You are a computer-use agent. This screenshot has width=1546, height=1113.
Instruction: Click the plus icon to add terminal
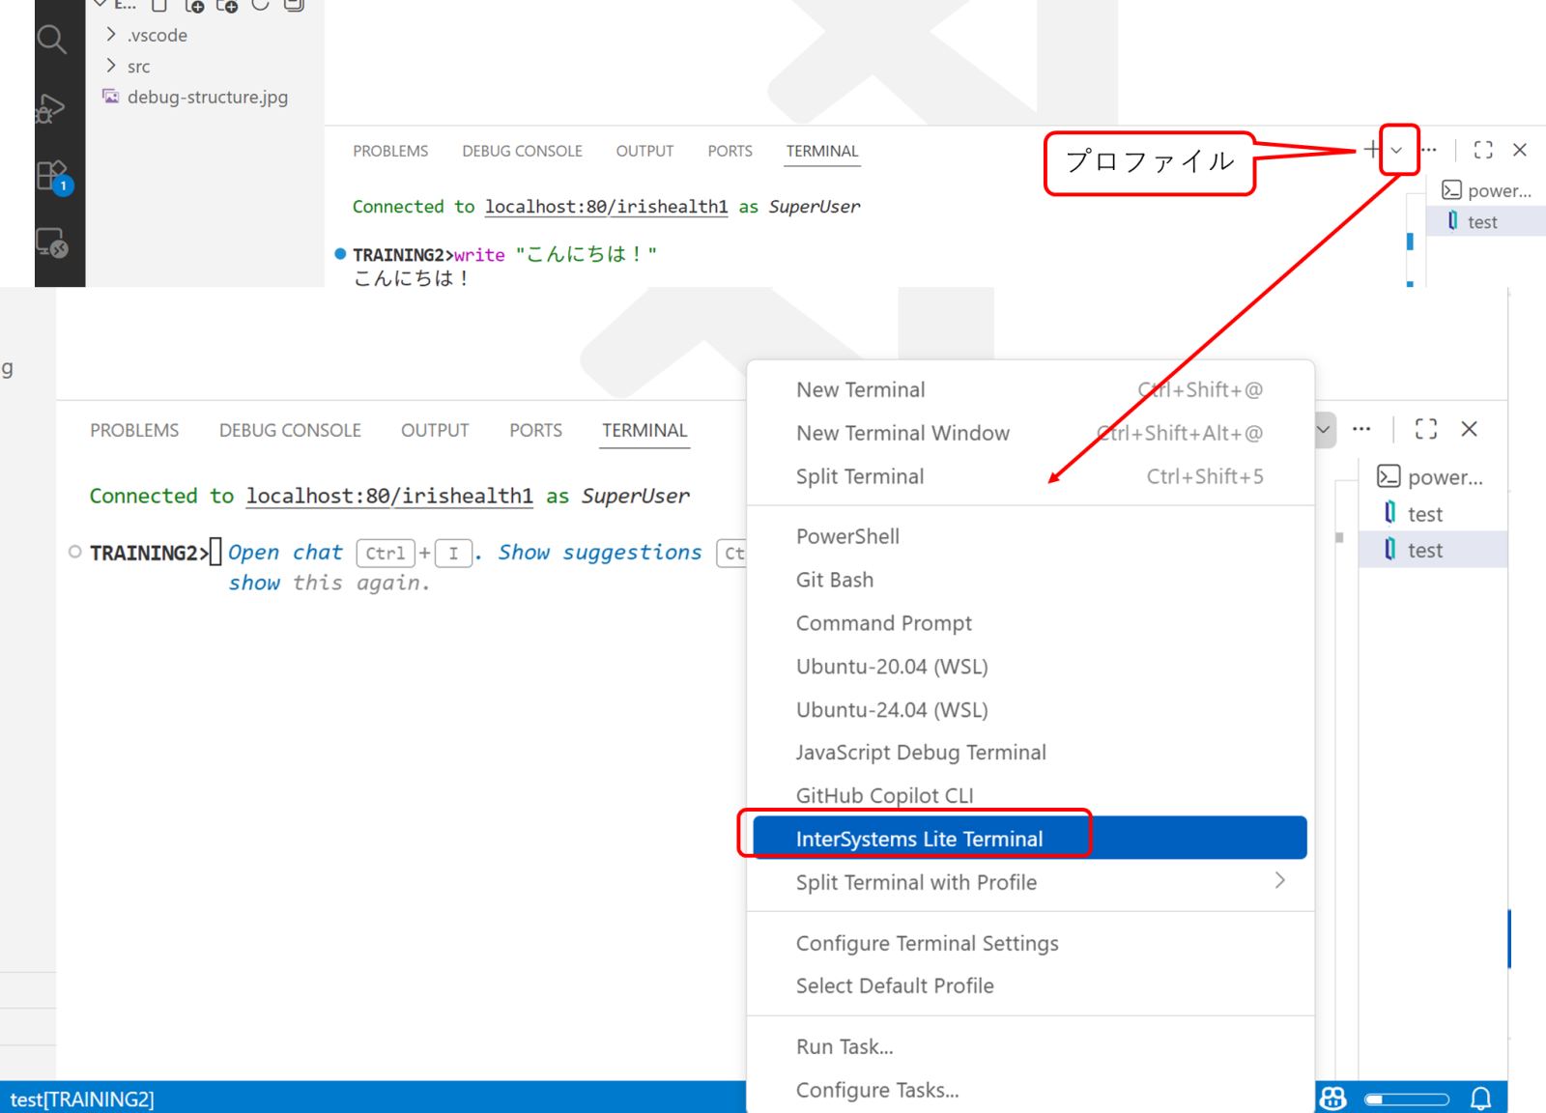[x=1371, y=150]
